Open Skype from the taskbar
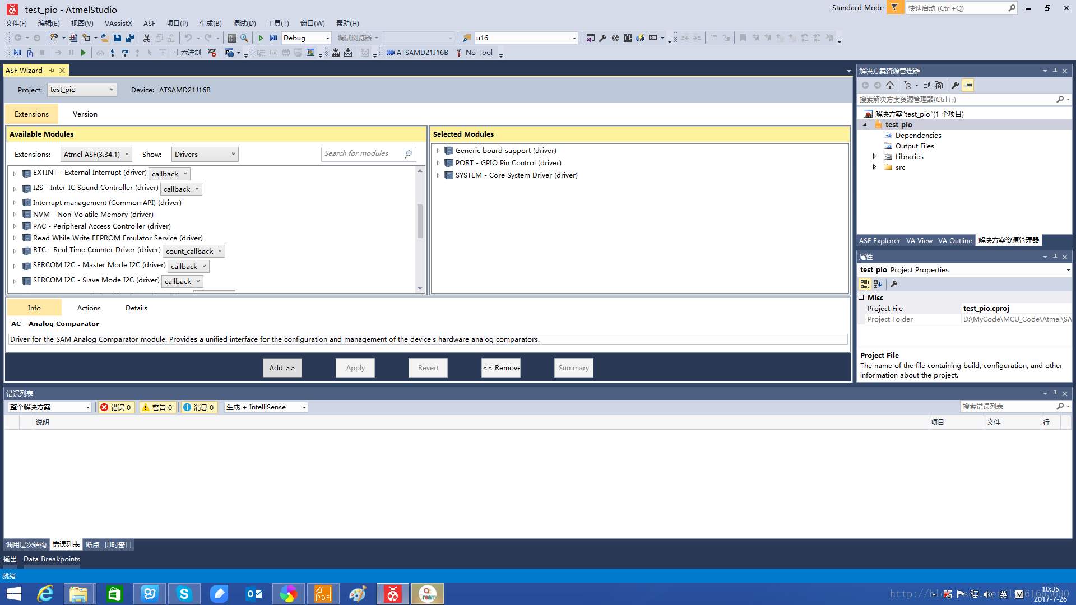This screenshot has width=1076, height=605. click(x=184, y=594)
